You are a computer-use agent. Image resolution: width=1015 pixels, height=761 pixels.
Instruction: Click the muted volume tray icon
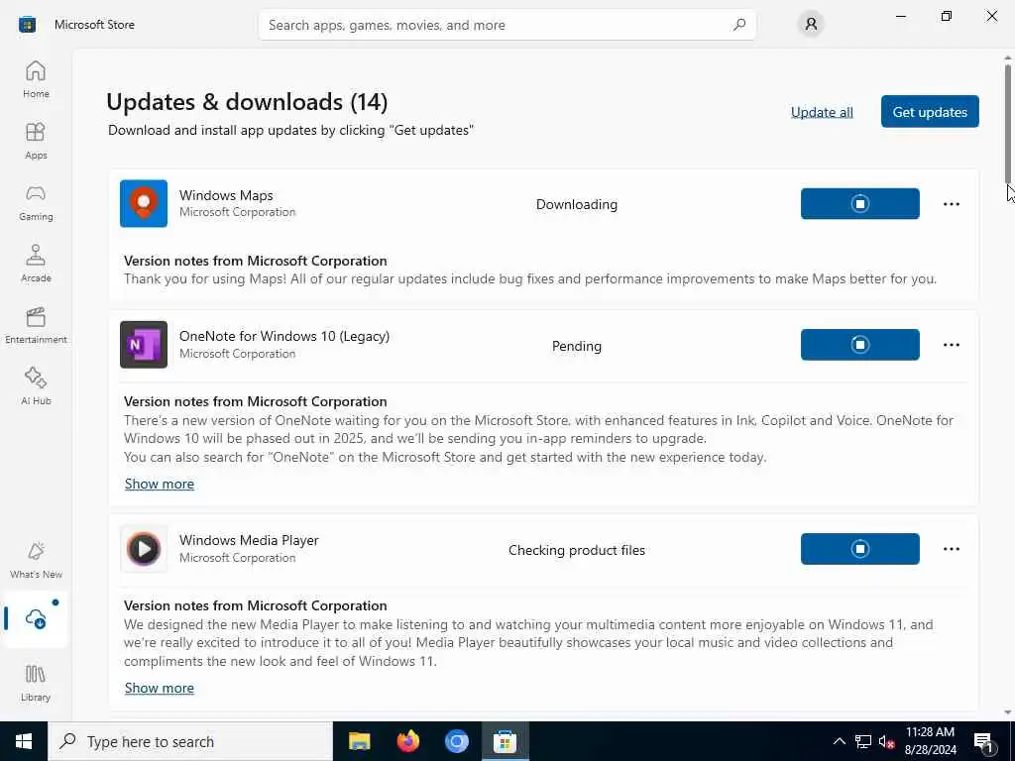(x=887, y=741)
